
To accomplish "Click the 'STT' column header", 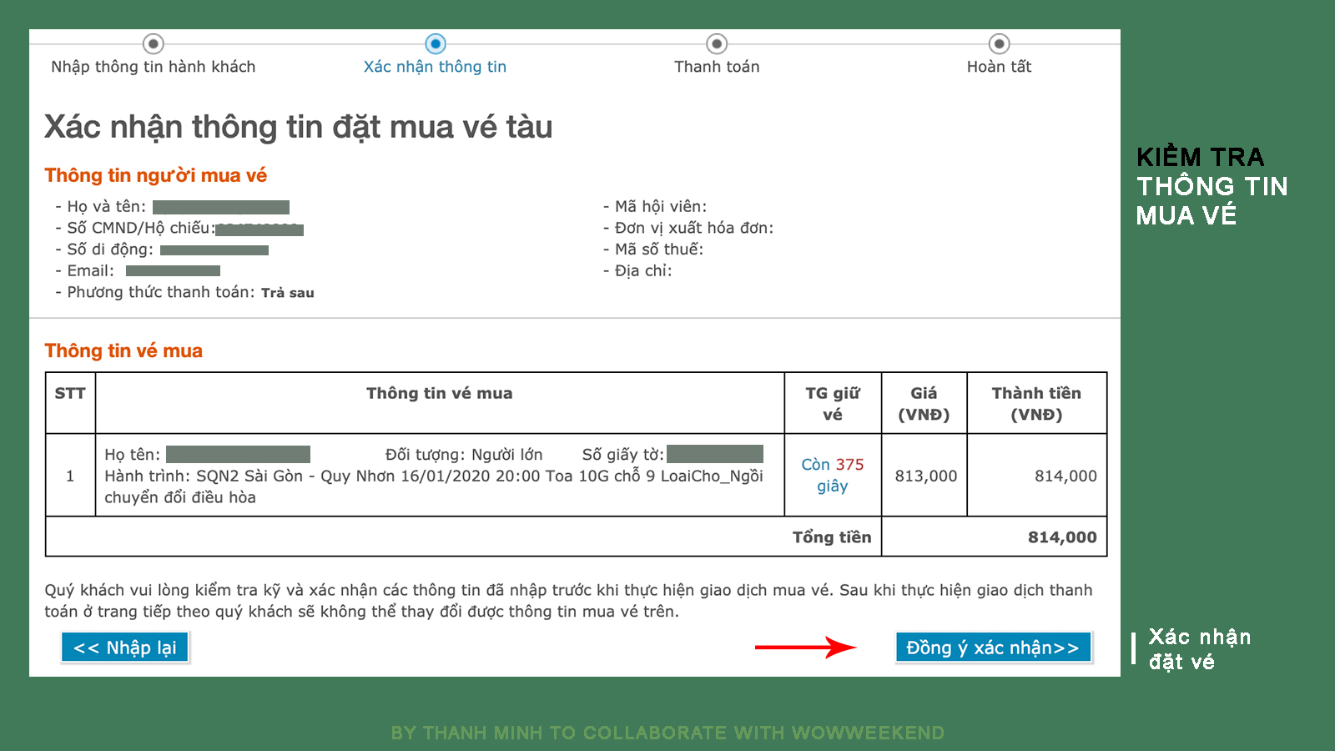I will coord(70,394).
